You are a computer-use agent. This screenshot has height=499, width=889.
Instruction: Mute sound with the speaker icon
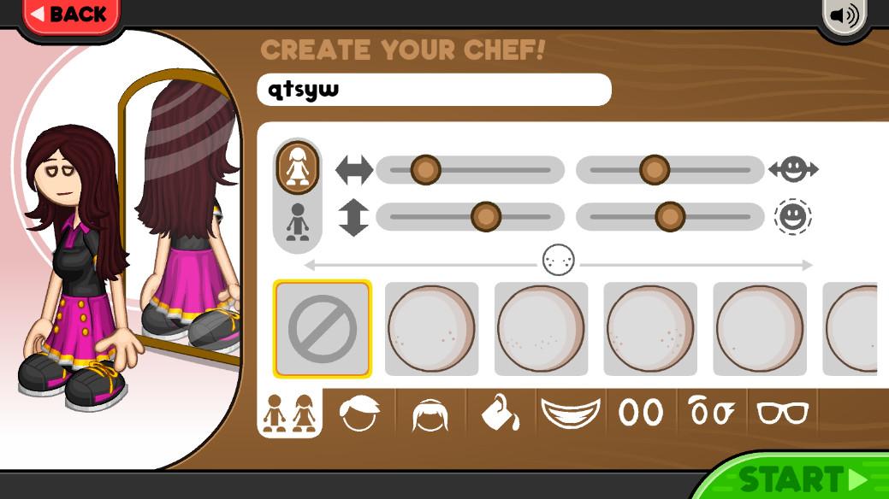[x=845, y=16]
